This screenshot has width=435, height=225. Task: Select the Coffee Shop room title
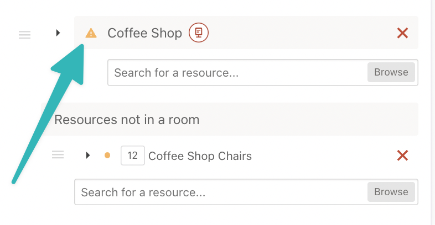pyautogui.click(x=144, y=33)
